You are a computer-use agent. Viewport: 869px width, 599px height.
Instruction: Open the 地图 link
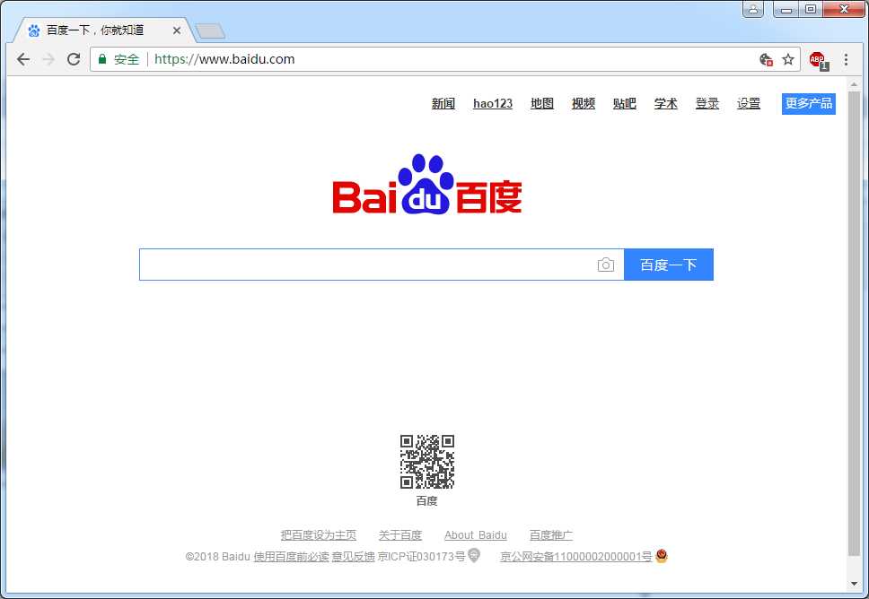pos(542,103)
